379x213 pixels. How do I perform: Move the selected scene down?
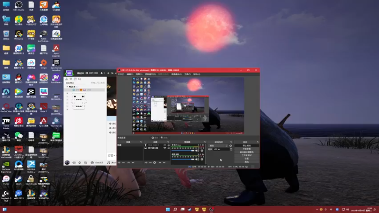click(133, 162)
